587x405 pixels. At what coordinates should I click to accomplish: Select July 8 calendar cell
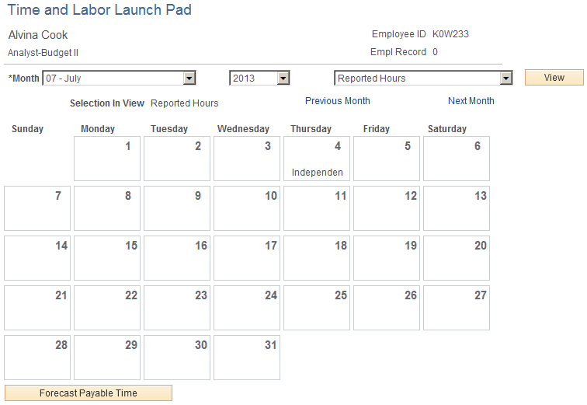107,208
